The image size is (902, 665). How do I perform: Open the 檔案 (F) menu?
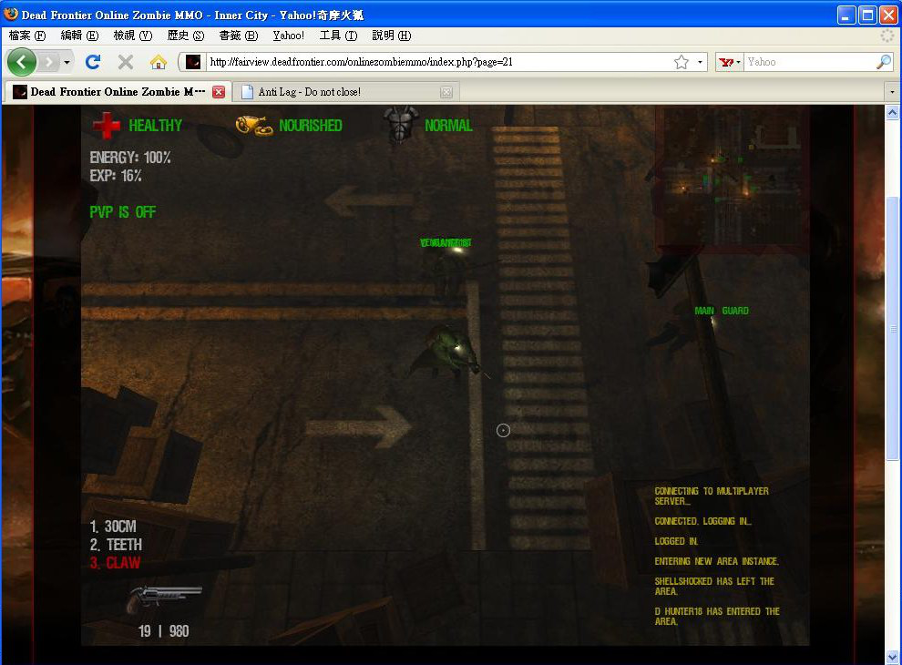pyautogui.click(x=26, y=36)
